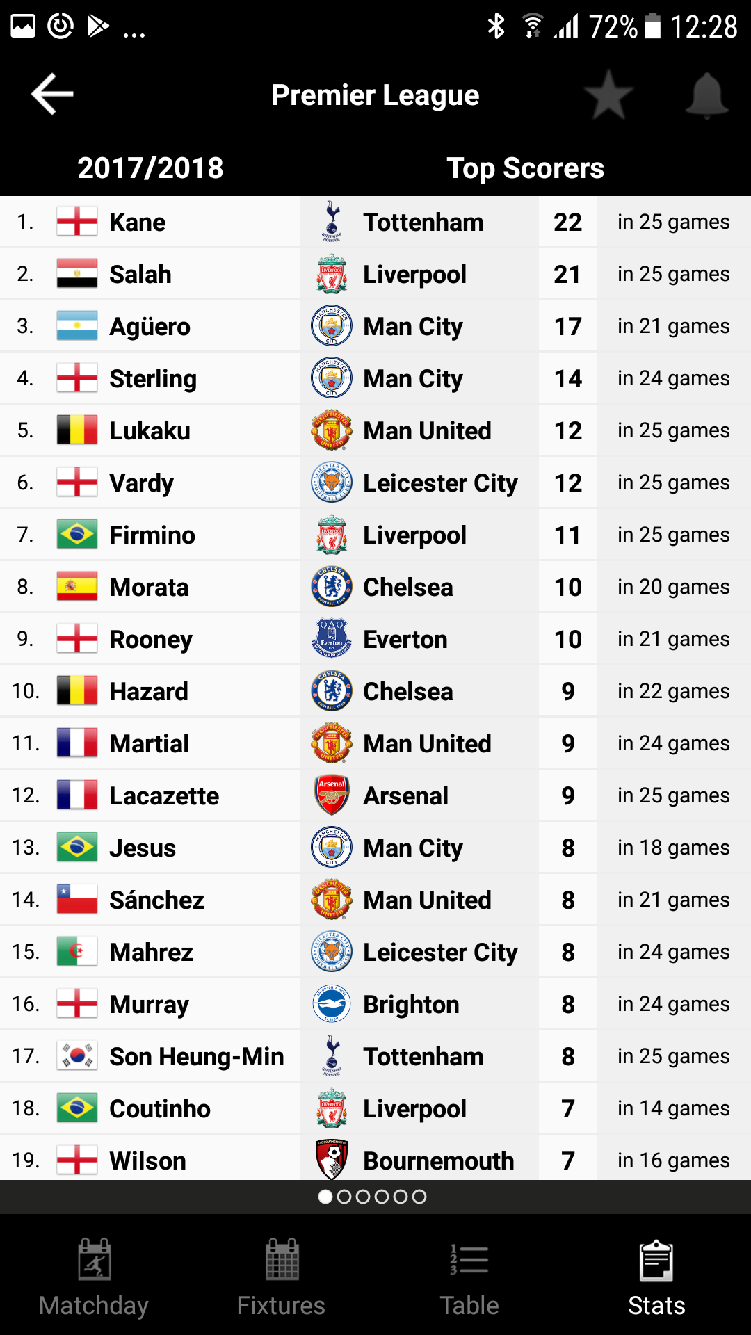The width and height of the screenshot is (751, 1335).
Task: Tap the Bournemouth crest beside Wilson
Action: tap(332, 1160)
